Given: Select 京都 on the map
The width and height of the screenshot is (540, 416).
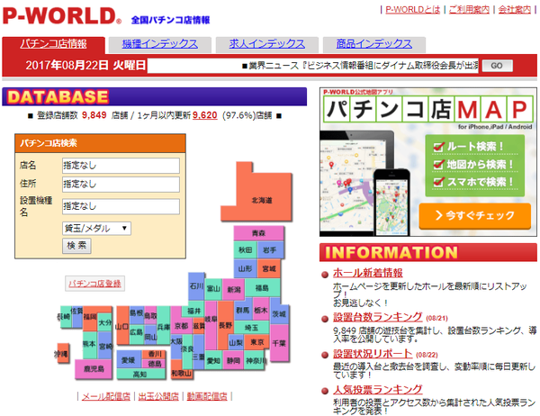Looking at the screenshot, I should [x=181, y=326].
